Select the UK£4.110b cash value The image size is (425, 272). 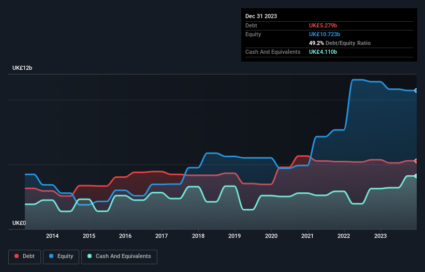click(323, 52)
